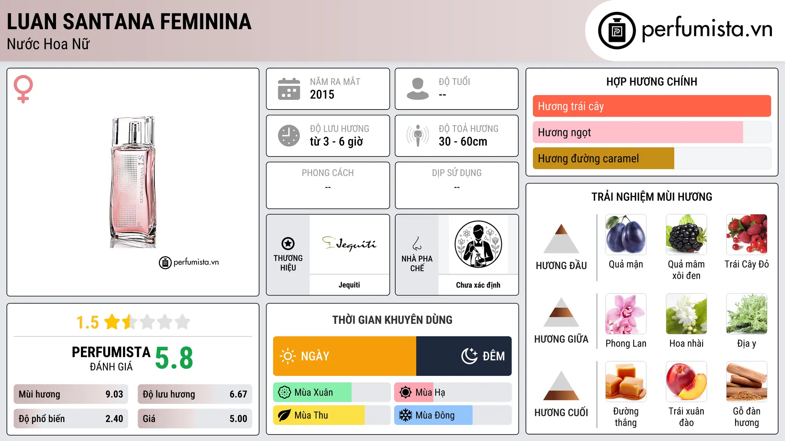Viewport: 785px width, 441px height.
Task: Click the clock icon beside Độ lưu hương
Action: pyautogui.click(x=289, y=136)
